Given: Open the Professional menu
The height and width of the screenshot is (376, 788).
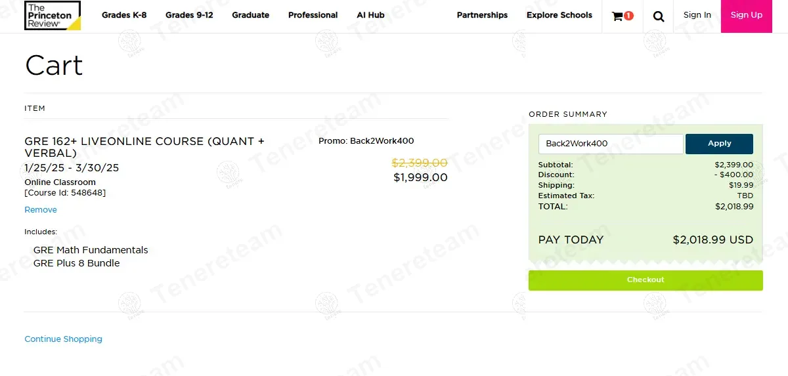Looking at the screenshot, I should tap(313, 15).
